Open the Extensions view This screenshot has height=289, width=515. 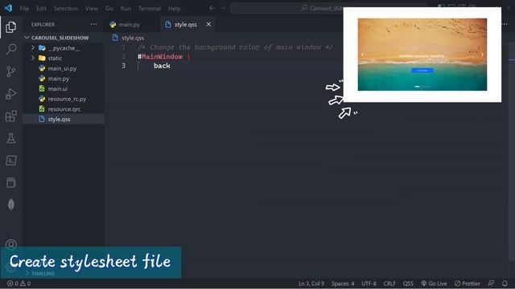point(10,116)
